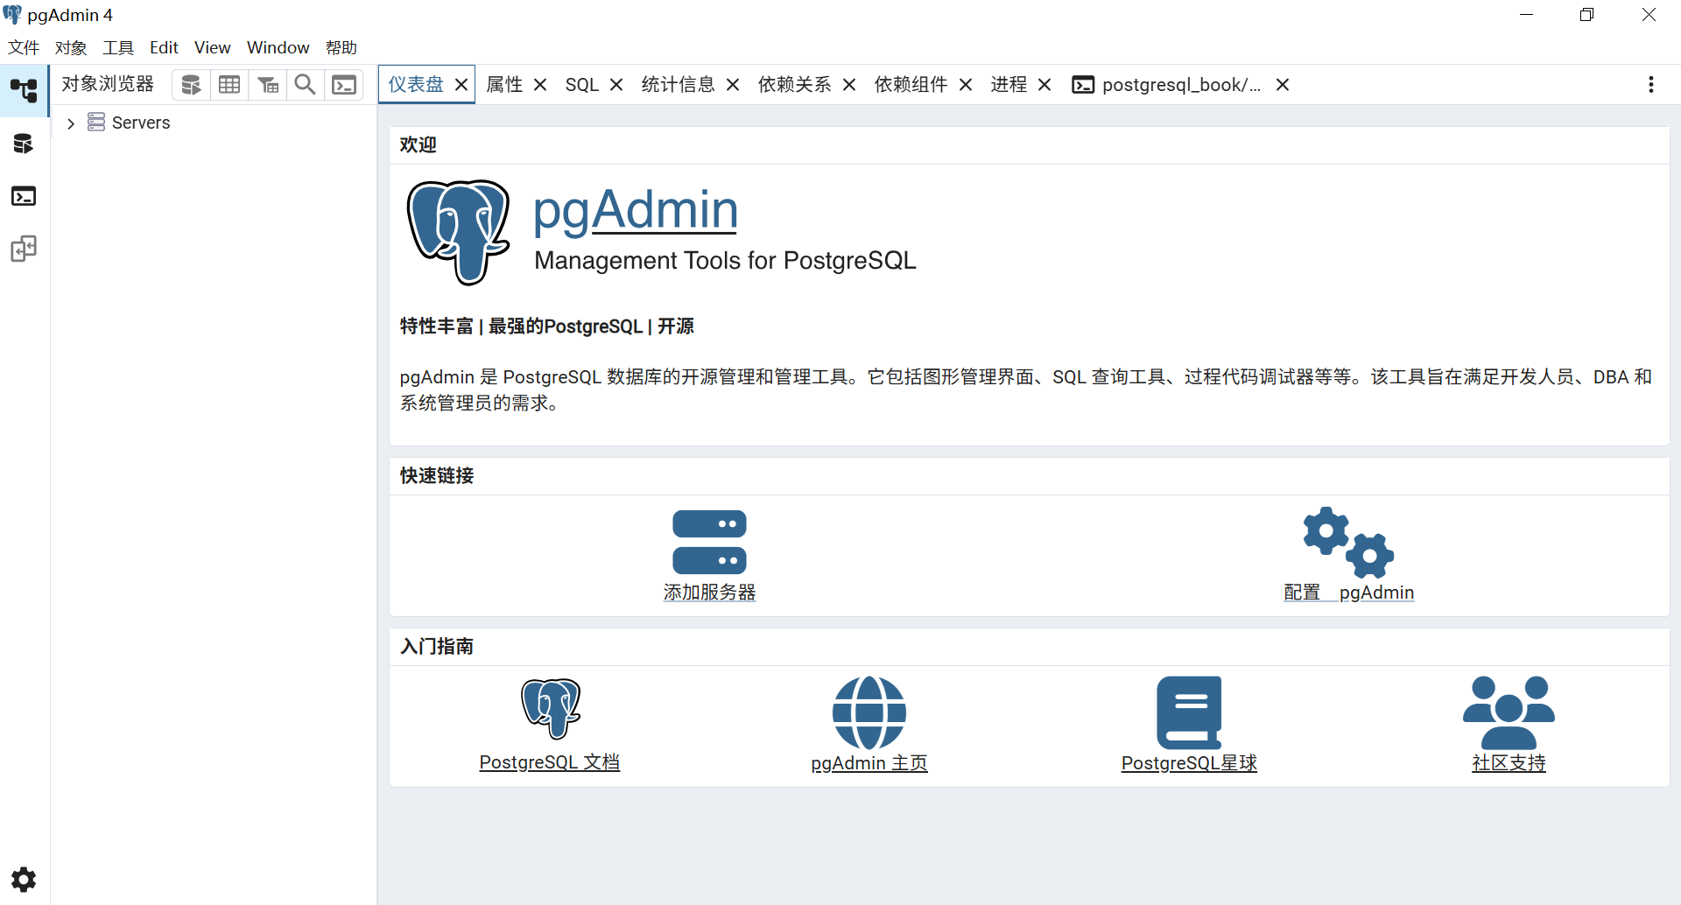Click the Search Objects magnifier icon
The height and width of the screenshot is (905, 1681).
click(x=305, y=85)
